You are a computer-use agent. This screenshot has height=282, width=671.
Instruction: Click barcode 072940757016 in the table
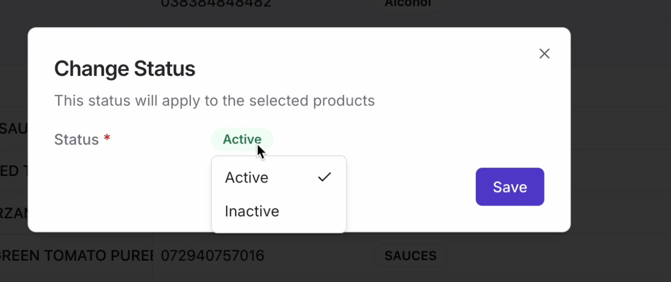tap(212, 256)
